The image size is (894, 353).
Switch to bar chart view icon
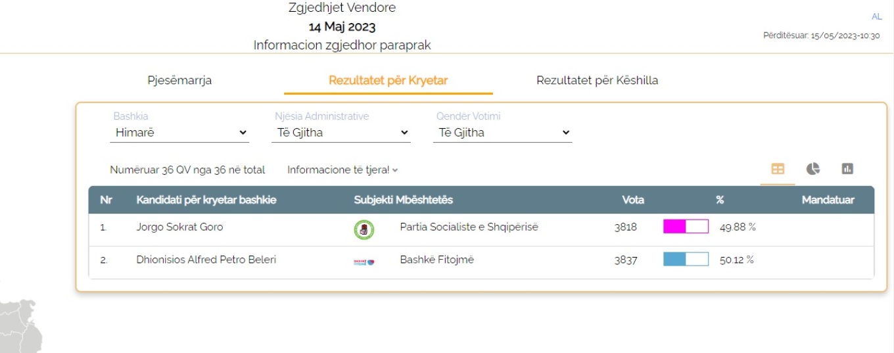(847, 169)
